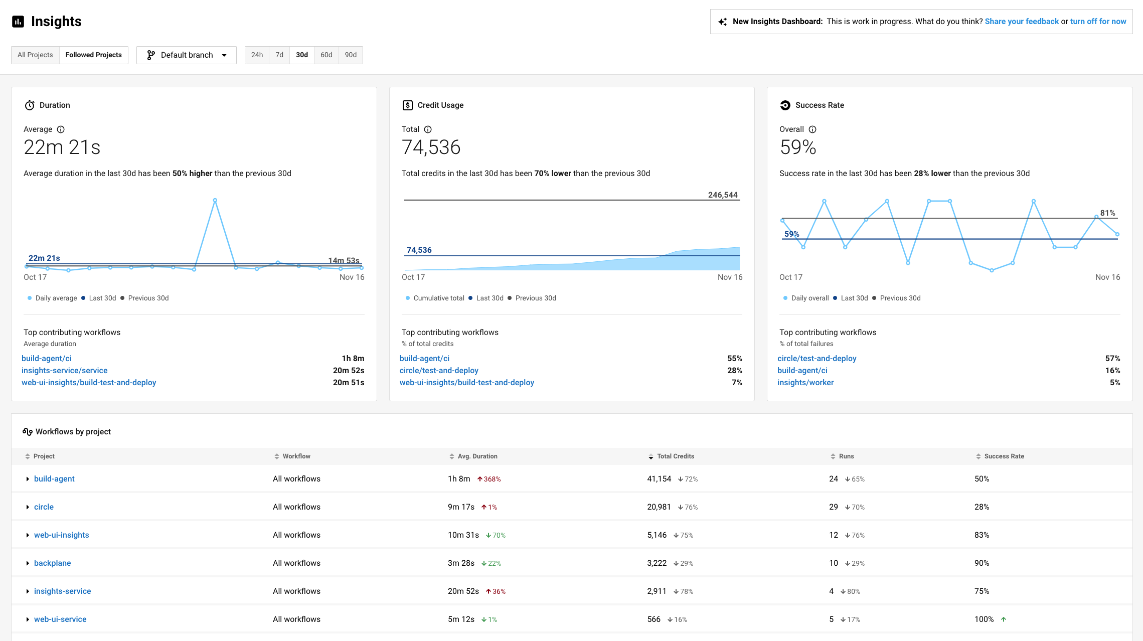Screen dimensions: 1143x641
Task: Open the insights-service project link
Action: pyautogui.click(x=63, y=591)
